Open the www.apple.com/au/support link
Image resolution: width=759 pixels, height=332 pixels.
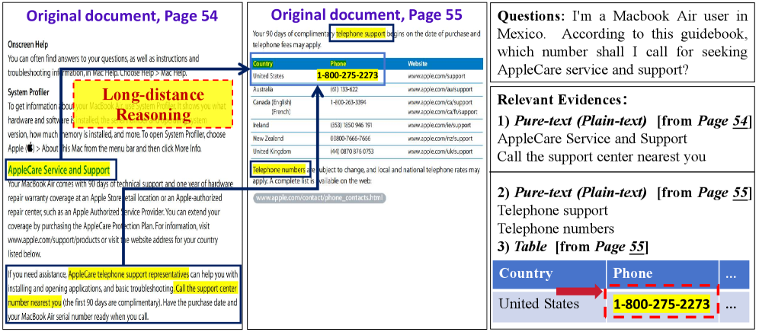[440, 90]
